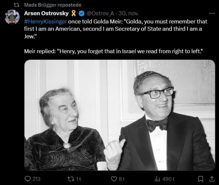Open the view analytics bar chart icon
This screenshot has height=185, width=219.
tap(157, 179)
